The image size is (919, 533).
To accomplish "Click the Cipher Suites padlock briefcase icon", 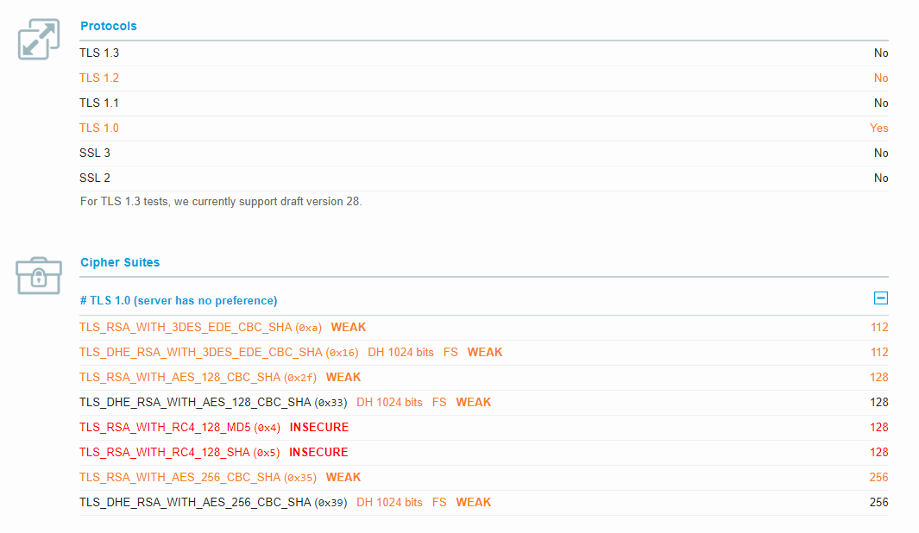I will (39, 275).
